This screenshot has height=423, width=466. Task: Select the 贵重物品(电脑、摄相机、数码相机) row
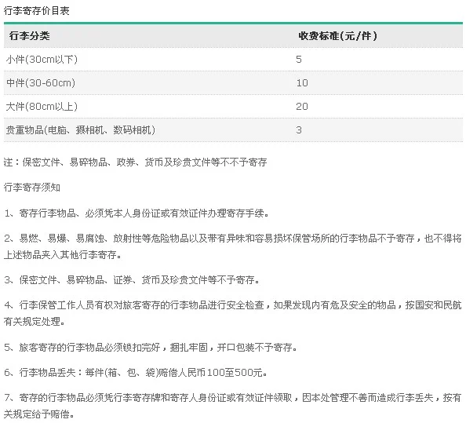point(233,130)
